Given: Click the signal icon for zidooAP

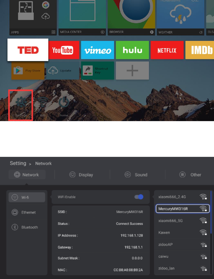Looking at the screenshot, I should point(204,245).
